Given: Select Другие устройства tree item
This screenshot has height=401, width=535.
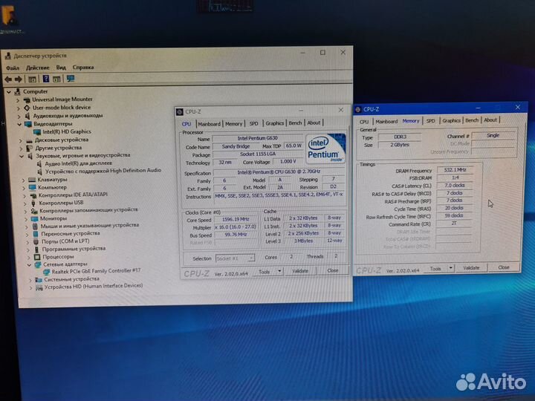Looking at the screenshot, I should [59, 148].
